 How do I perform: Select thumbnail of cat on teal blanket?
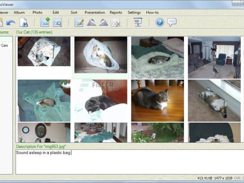[x=44, y=101]
